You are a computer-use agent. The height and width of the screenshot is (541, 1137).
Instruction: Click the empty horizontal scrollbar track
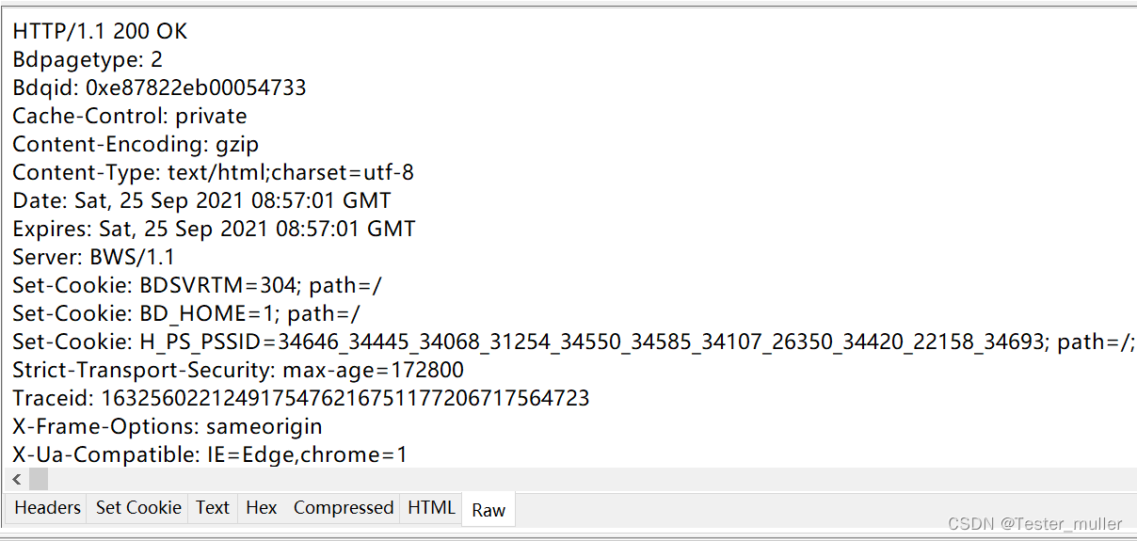click(591, 479)
